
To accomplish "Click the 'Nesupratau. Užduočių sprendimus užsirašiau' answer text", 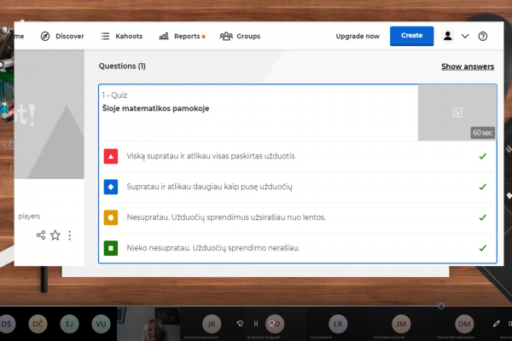I will pyautogui.click(x=226, y=217).
